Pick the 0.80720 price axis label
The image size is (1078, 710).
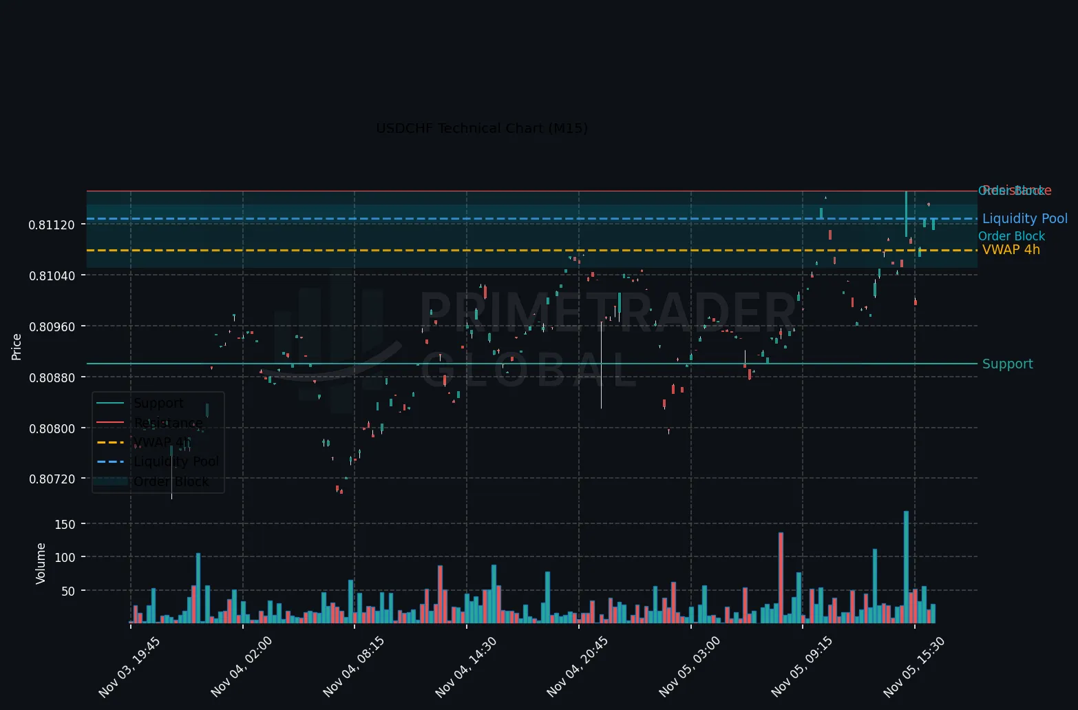click(52, 479)
